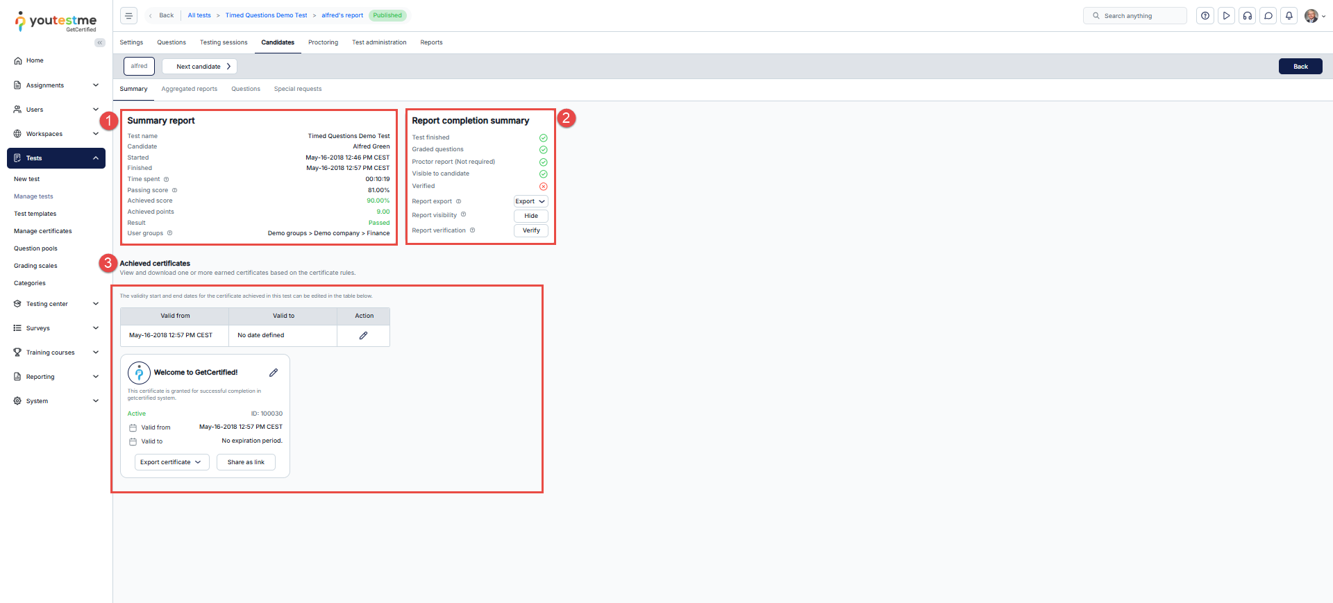Open the chat bubble icon
Image resolution: width=1333 pixels, height=603 pixels.
tap(1268, 16)
